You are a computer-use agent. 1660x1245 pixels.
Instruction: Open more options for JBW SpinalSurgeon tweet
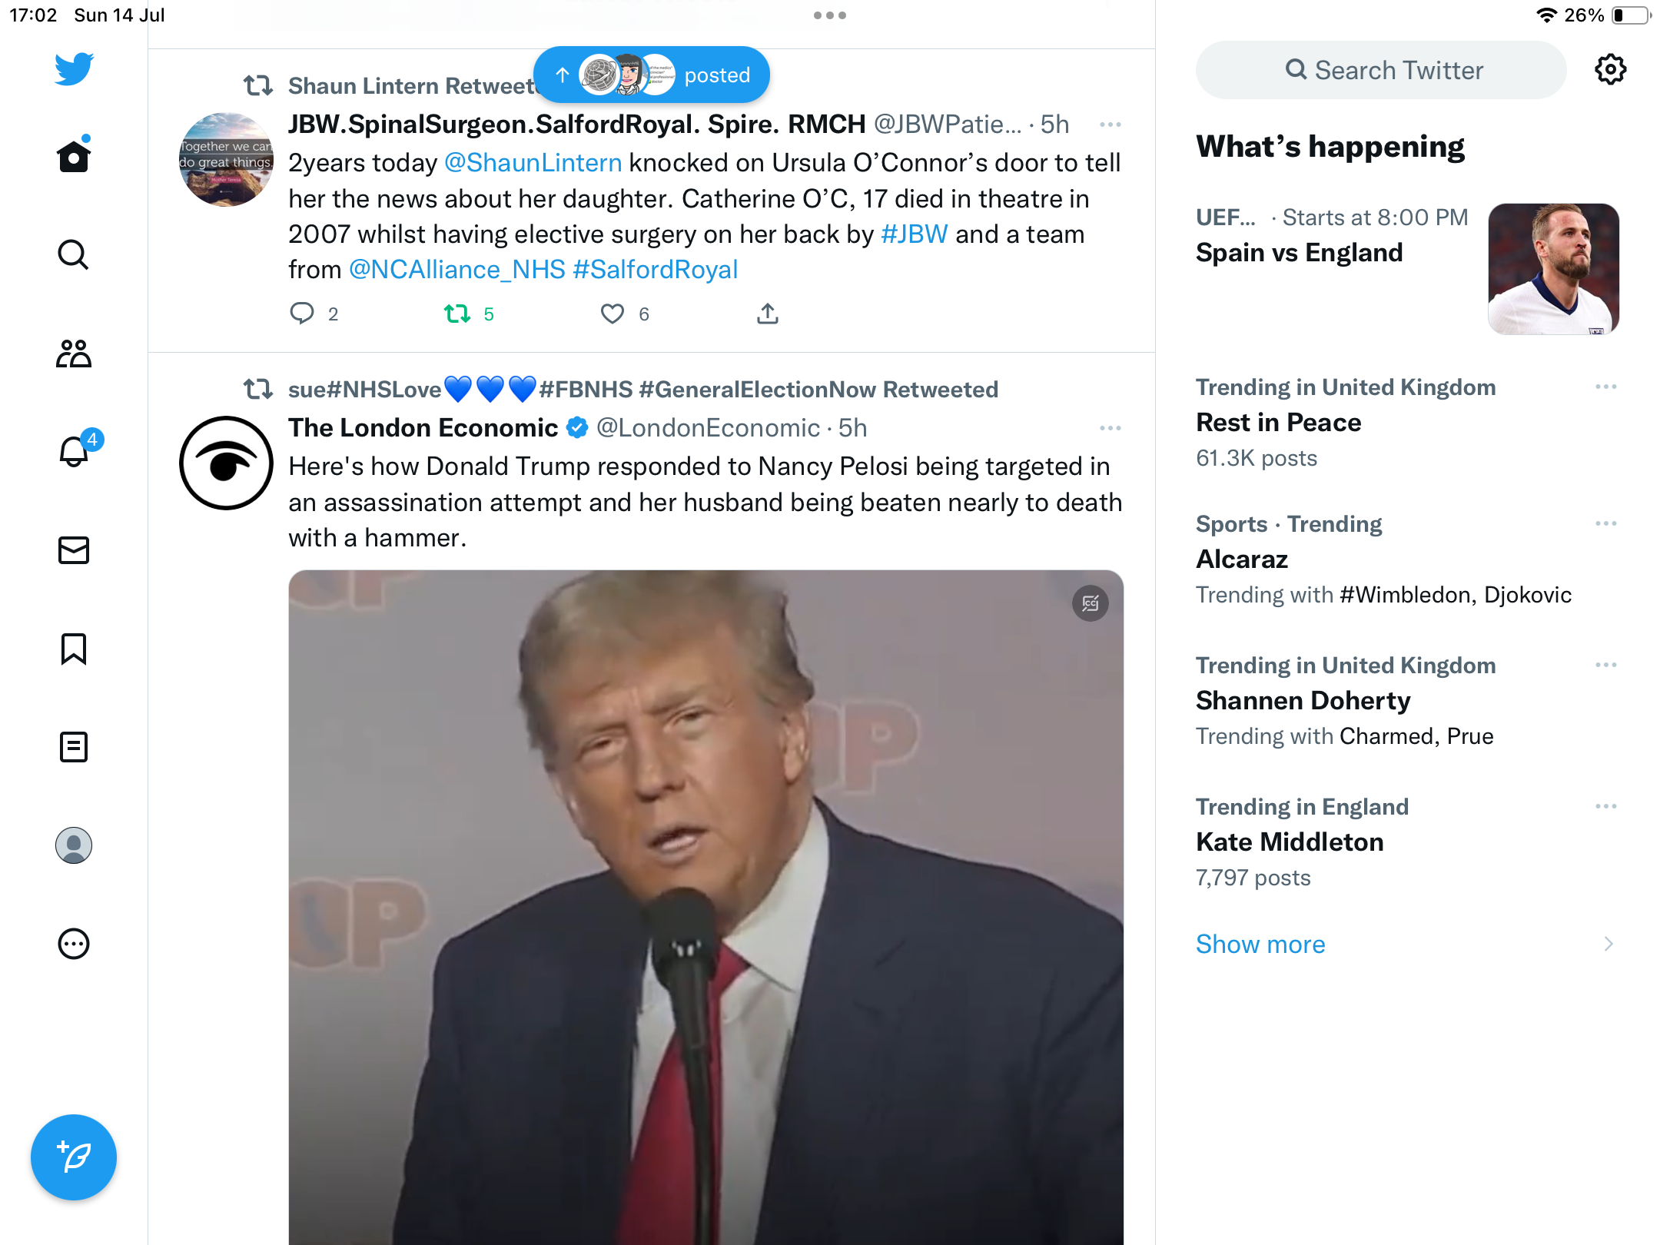coord(1110,124)
